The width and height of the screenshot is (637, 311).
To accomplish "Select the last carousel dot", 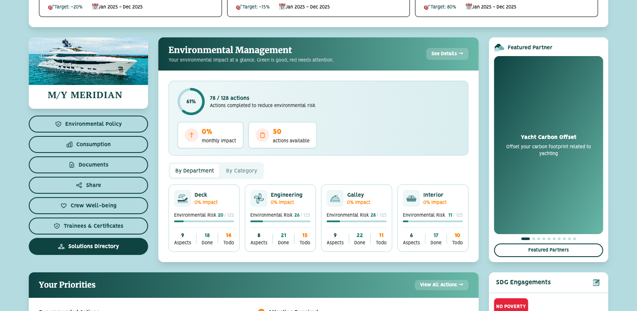I will pos(574,239).
